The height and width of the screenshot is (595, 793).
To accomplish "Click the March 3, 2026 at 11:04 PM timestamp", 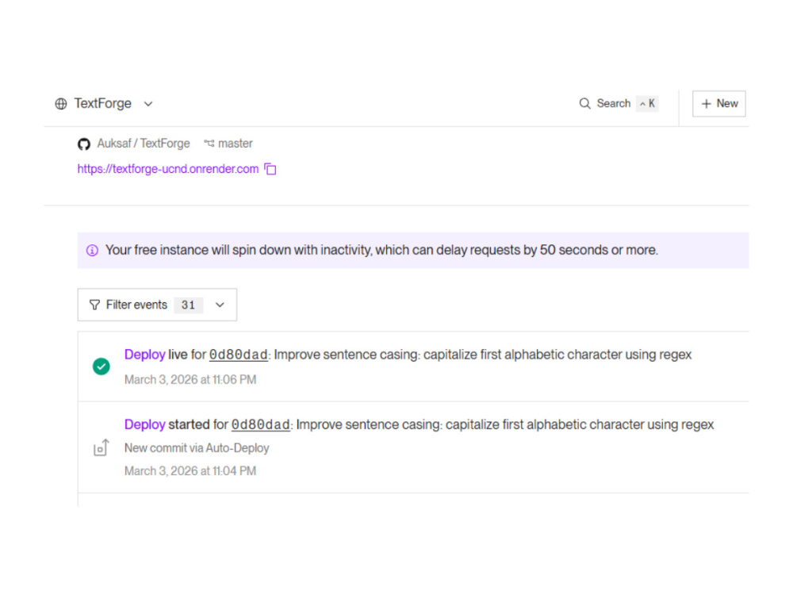I will (190, 471).
